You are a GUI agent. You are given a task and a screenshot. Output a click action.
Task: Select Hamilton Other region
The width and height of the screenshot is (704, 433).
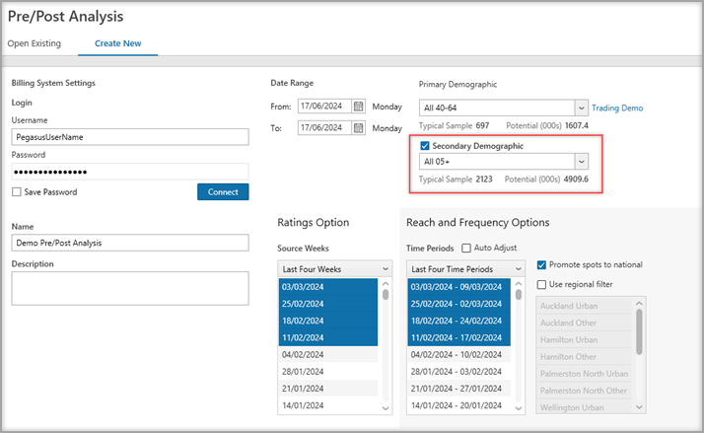(x=584, y=357)
